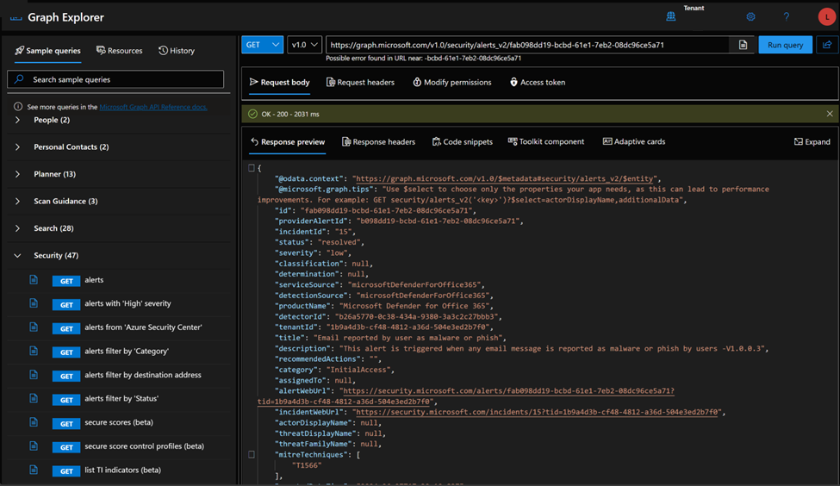Image resolution: width=840 pixels, height=486 pixels.
Task: Open the Microsoft Graph API Reference docs link
Action: coord(152,107)
